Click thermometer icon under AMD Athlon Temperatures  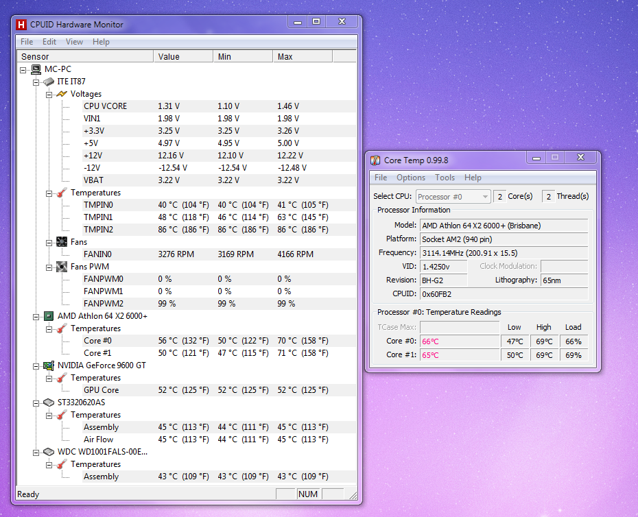(x=62, y=328)
